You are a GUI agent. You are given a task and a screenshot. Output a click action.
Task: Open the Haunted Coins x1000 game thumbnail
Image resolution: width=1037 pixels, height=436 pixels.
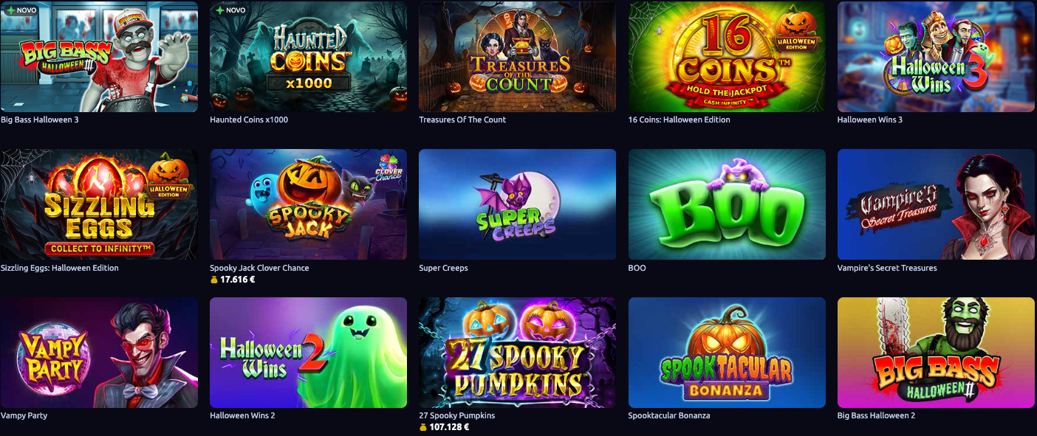[x=308, y=57]
